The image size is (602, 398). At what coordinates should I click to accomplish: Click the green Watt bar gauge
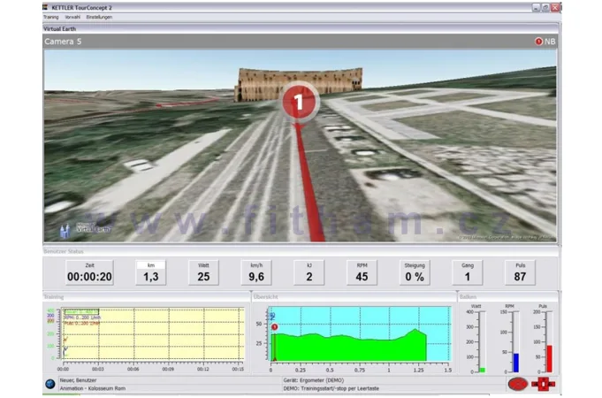pos(482,369)
